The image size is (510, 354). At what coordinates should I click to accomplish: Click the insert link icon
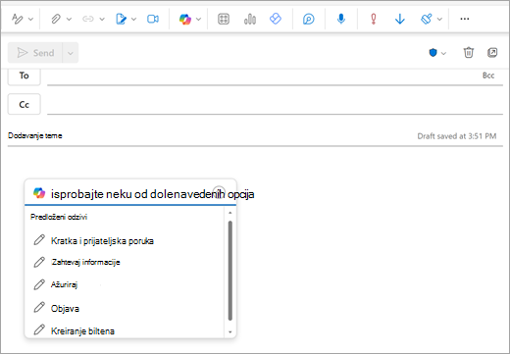(88, 19)
